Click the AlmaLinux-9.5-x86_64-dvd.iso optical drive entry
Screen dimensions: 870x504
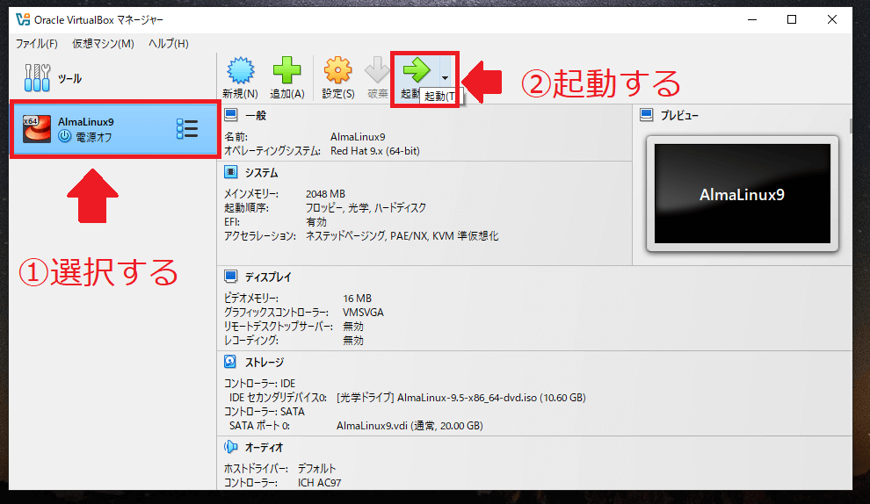[x=461, y=398]
